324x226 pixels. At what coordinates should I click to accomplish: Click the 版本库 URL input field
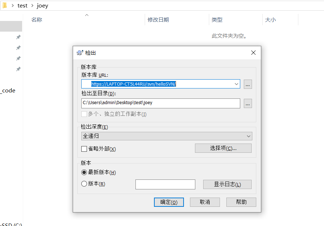point(160,84)
